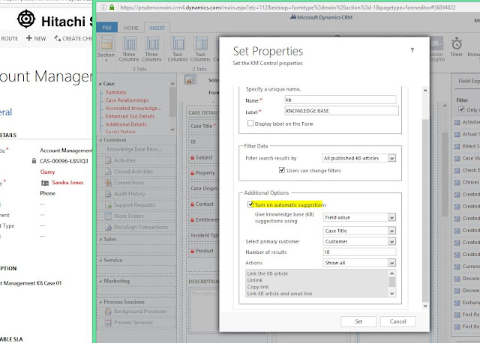Image resolution: width=480 pixels, height=343 pixels.
Task: Click the Connections icon in Common list
Action: (x=108, y=183)
